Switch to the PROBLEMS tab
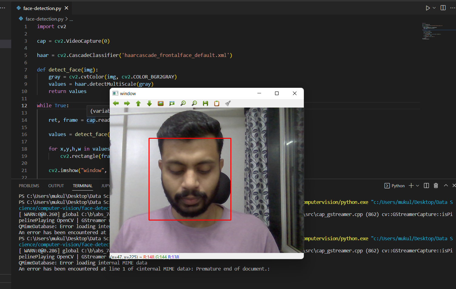Image resolution: width=456 pixels, height=289 pixels. pyautogui.click(x=29, y=185)
